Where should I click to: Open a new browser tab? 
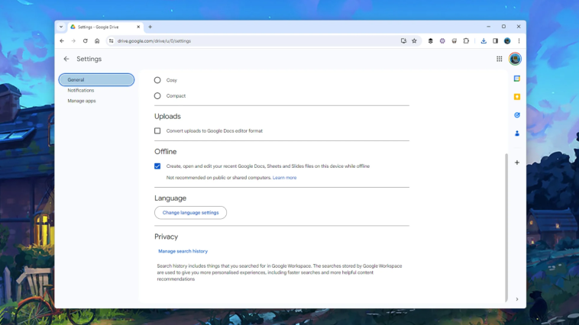pyautogui.click(x=150, y=27)
